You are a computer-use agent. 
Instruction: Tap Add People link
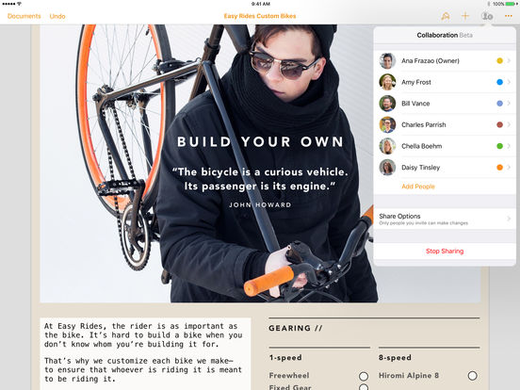[x=418, y=187]
